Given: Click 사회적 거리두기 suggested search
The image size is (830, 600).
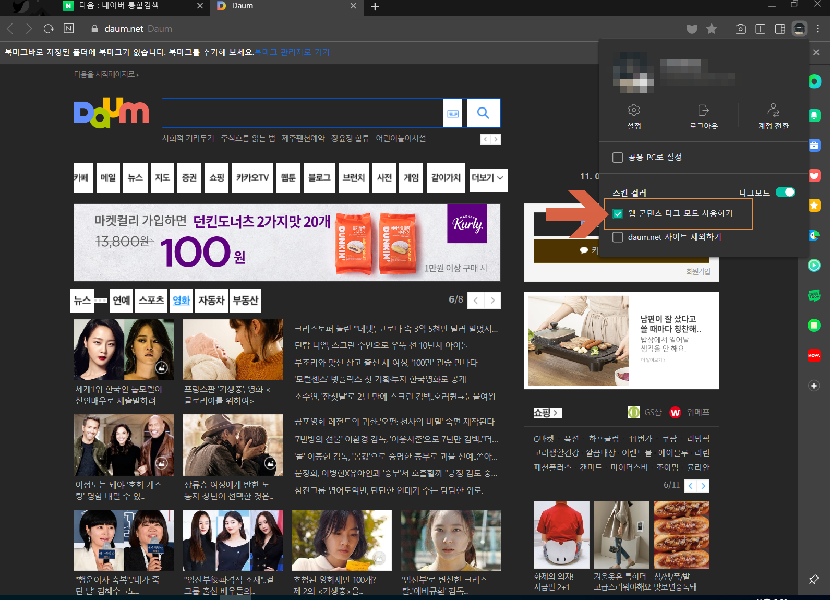Looking at the screenshot, I should [x=188, y=138].
